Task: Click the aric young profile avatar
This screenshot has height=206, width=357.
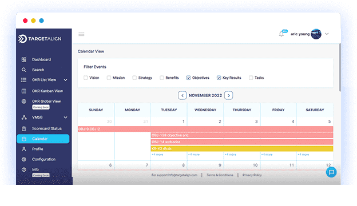Action: [316, 34]
